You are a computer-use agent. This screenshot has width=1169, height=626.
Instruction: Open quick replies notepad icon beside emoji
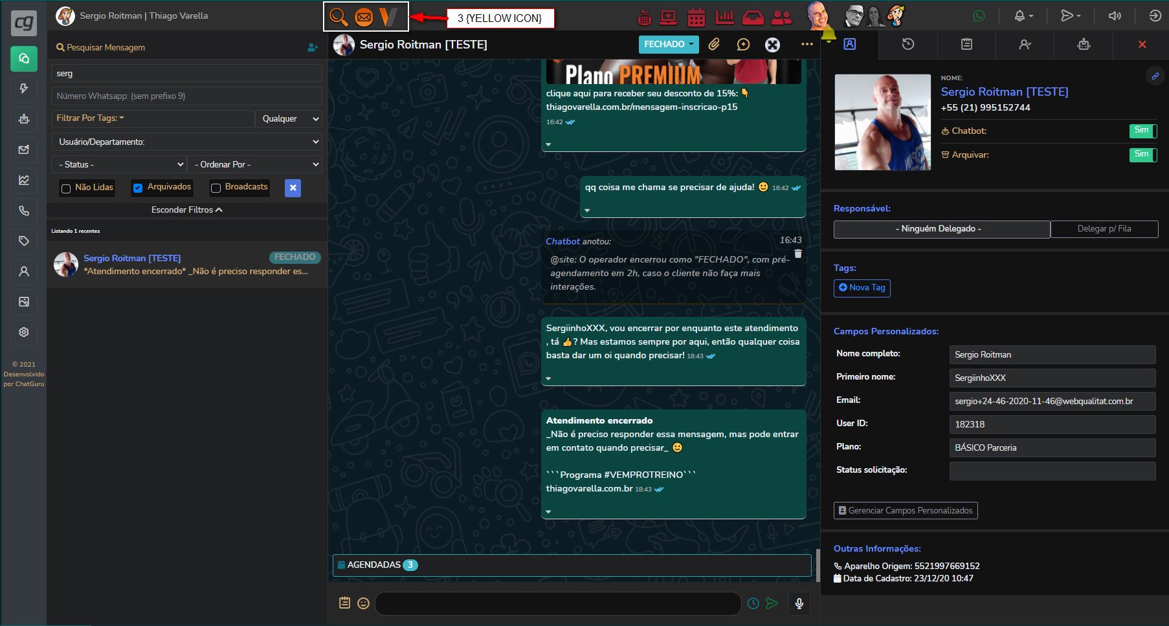point(344,603)
